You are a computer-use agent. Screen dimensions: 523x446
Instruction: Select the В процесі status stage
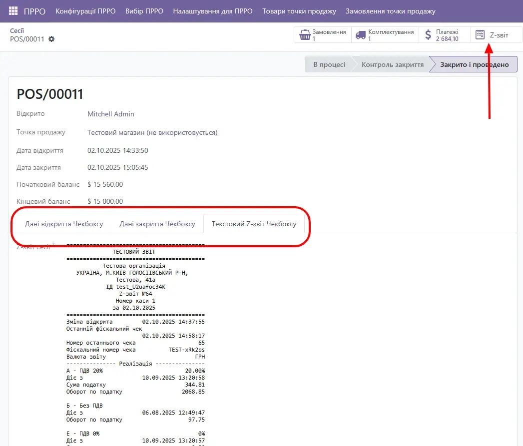[x=329, y=64]
